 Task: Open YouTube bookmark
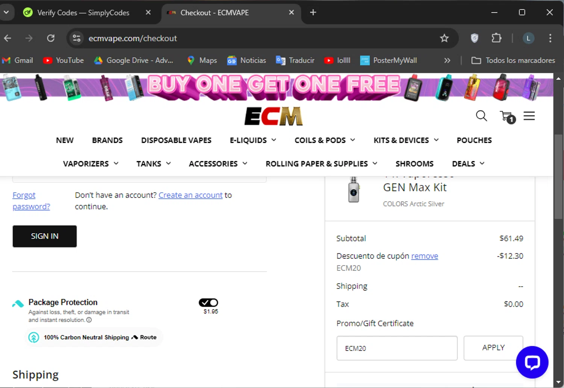coord(63,60)
